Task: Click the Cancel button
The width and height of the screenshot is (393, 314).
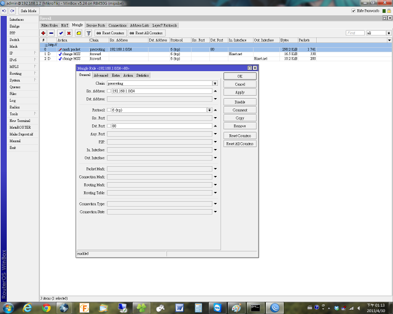Action: [x=240, y=84]
